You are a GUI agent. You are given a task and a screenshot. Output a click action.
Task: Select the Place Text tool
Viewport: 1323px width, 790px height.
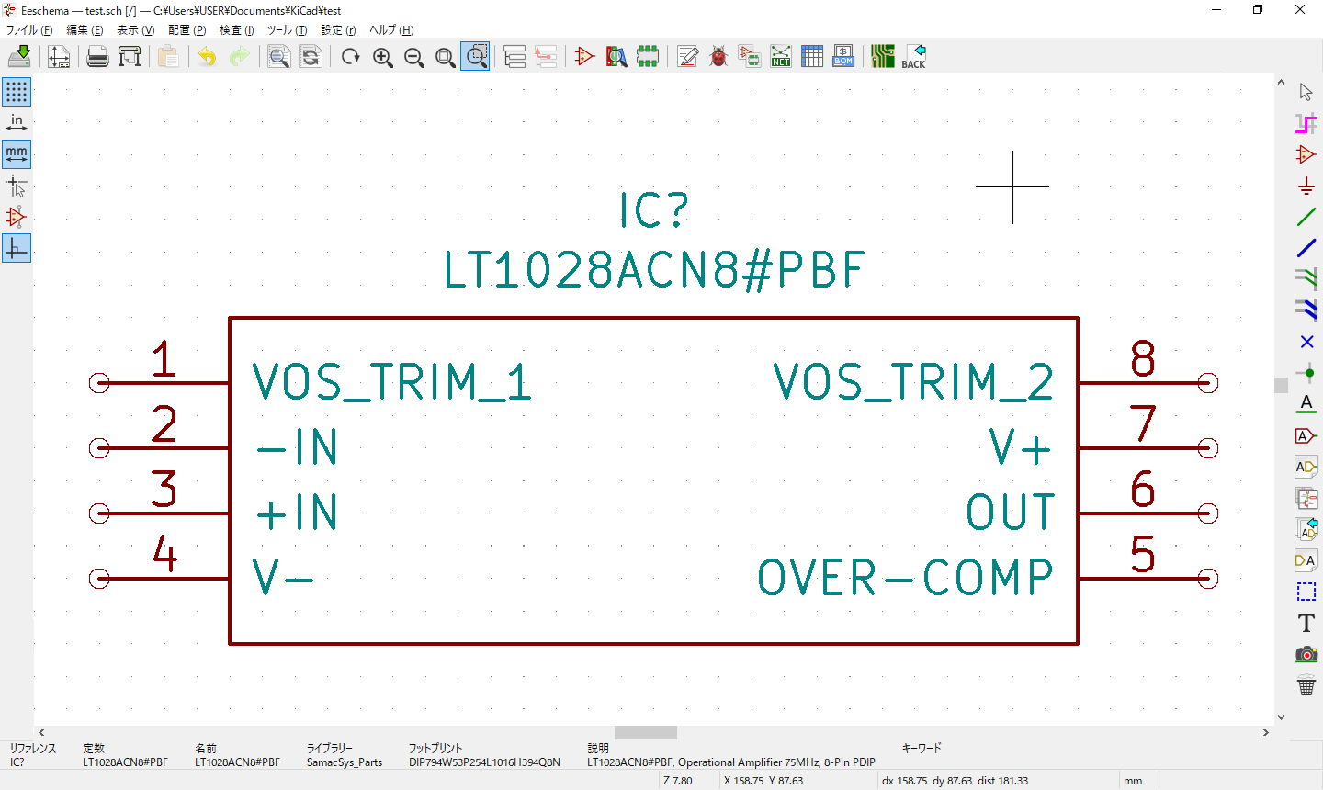[x=1306, y=622]
